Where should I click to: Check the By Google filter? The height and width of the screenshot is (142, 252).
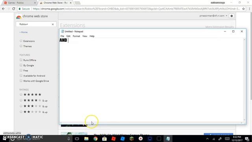pyautogui.click(x=21, y=65)
